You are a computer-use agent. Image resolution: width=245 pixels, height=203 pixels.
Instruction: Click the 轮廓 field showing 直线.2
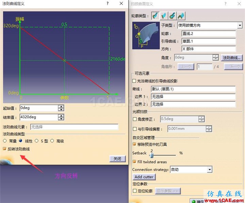[x=209, y=33]
